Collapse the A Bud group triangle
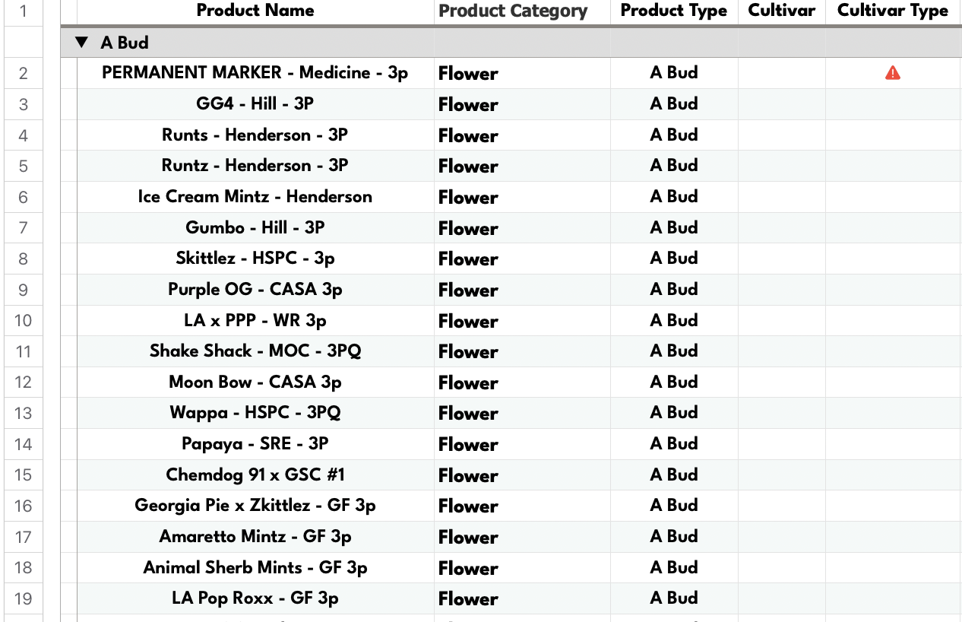The height and width of the screenshot is (622, 962). (x=82, y=43)
